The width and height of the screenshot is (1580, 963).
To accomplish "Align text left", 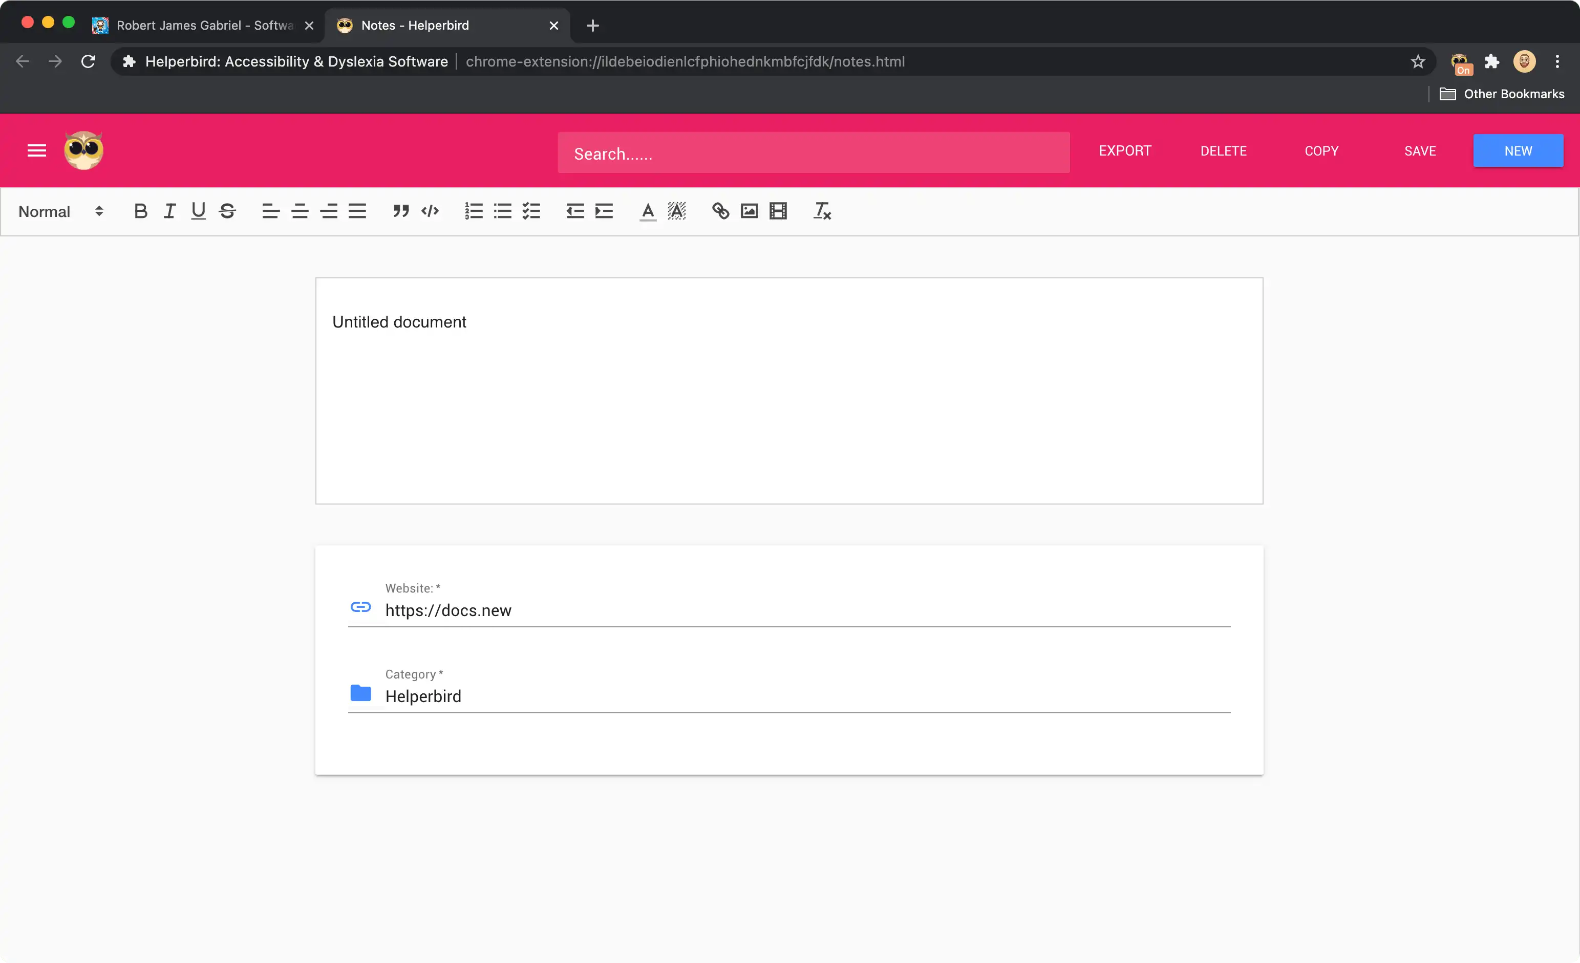I will 271,211.
